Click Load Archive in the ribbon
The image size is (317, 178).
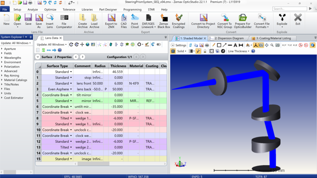point(94,21)
